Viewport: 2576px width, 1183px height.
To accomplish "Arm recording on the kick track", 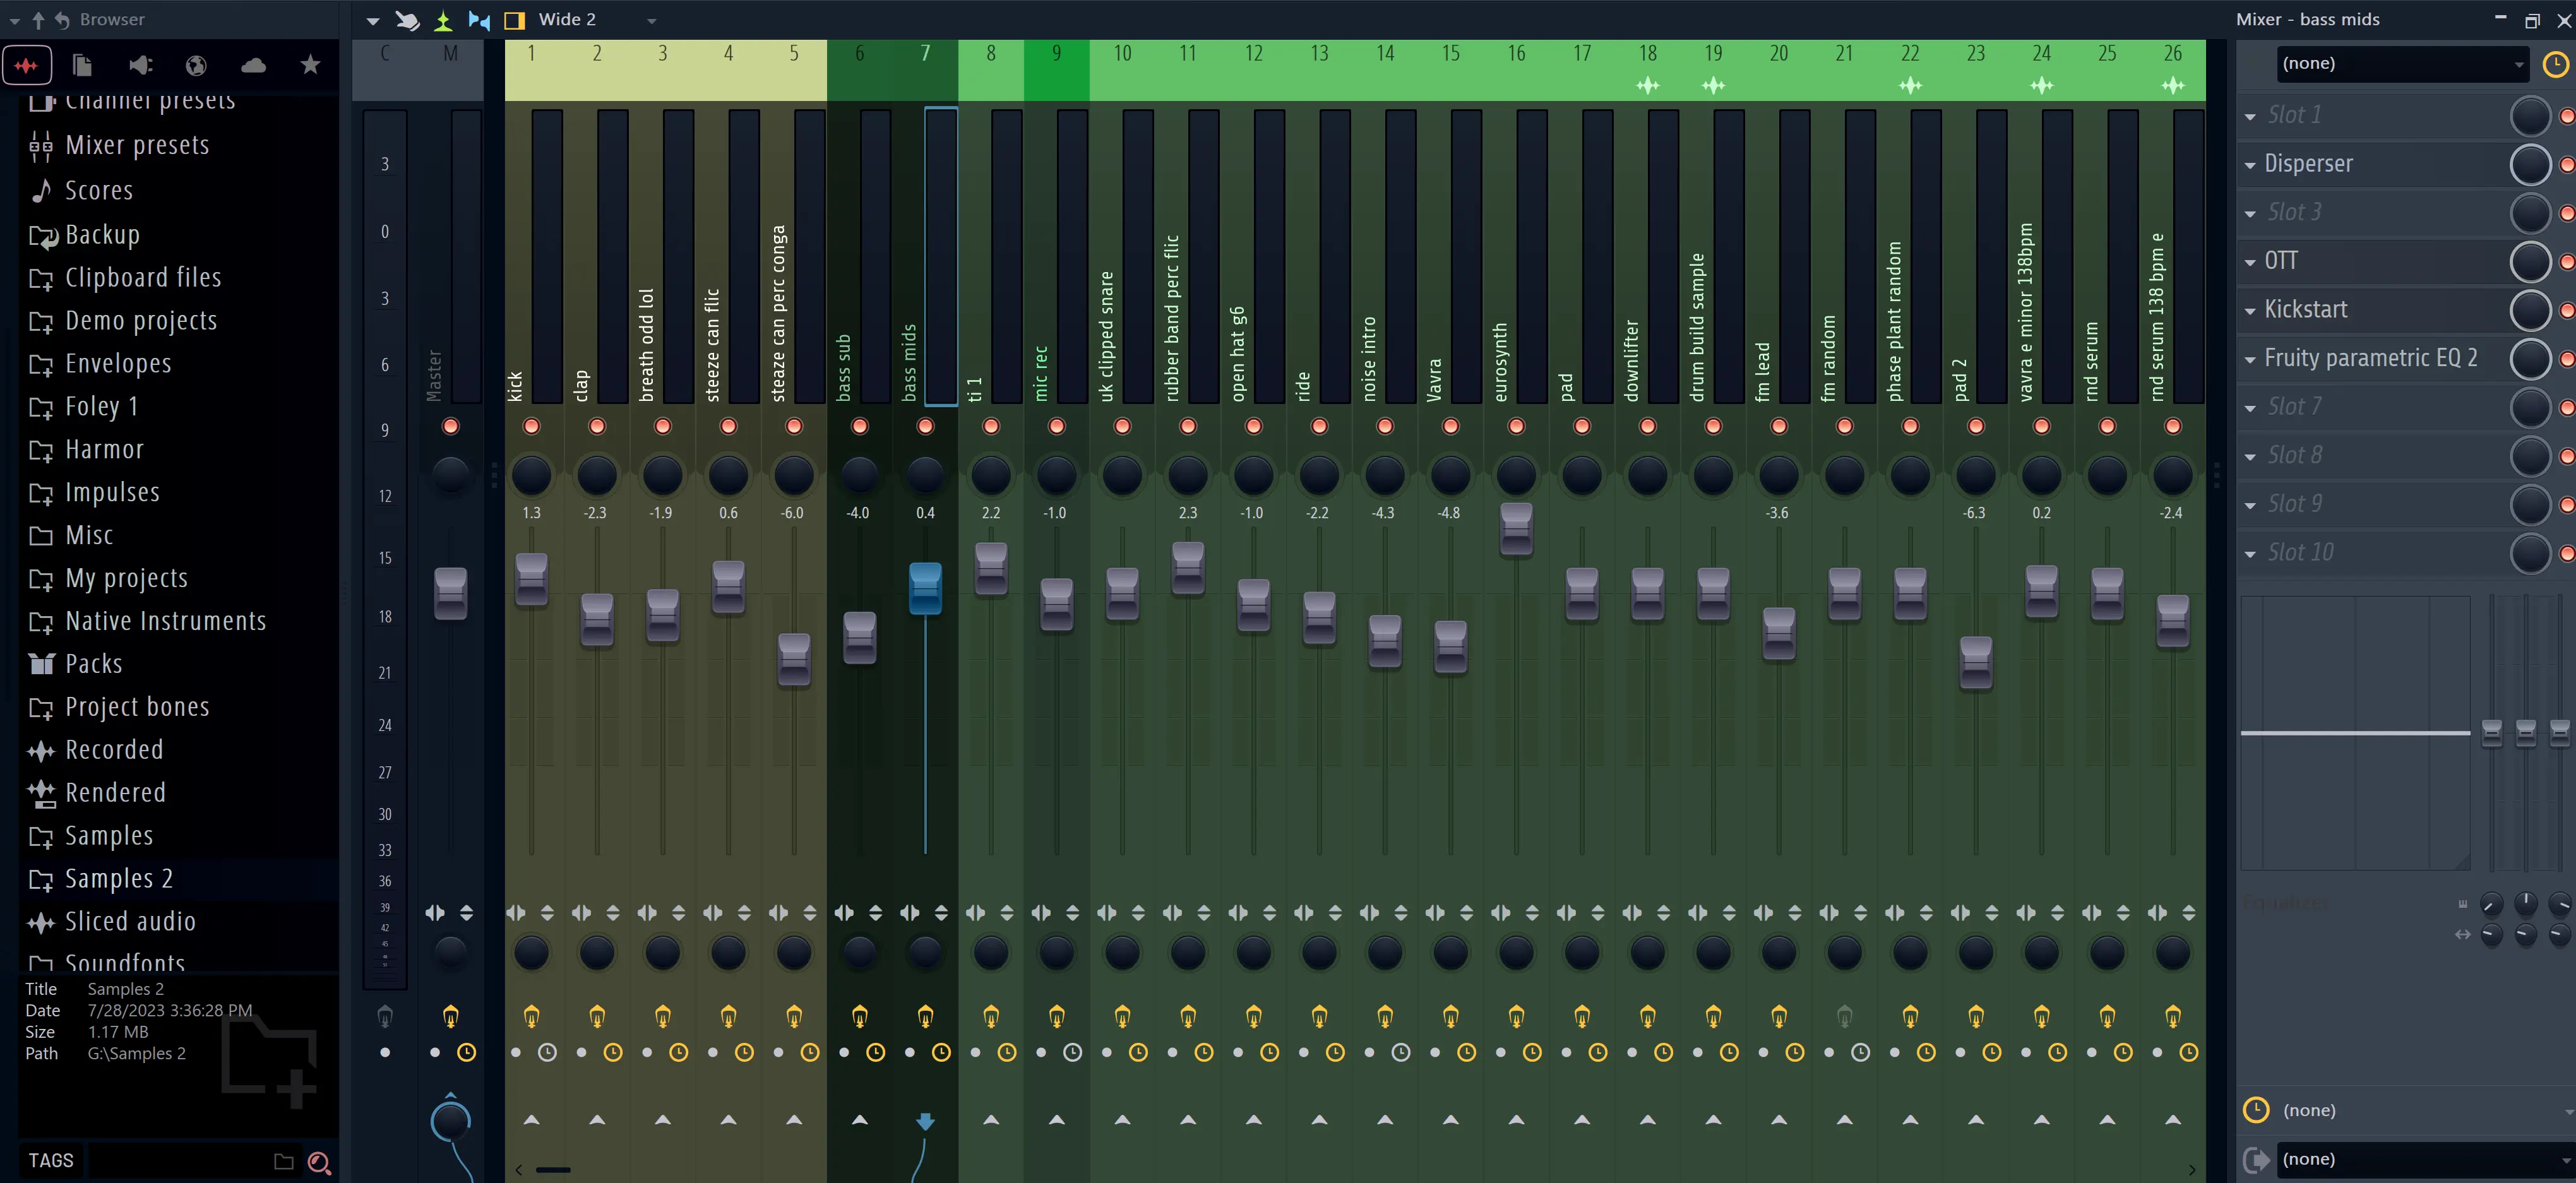I will click(x=531, y=426).
